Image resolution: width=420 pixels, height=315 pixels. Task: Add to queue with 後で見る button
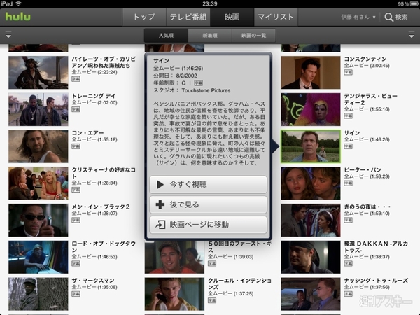(208, 204)
